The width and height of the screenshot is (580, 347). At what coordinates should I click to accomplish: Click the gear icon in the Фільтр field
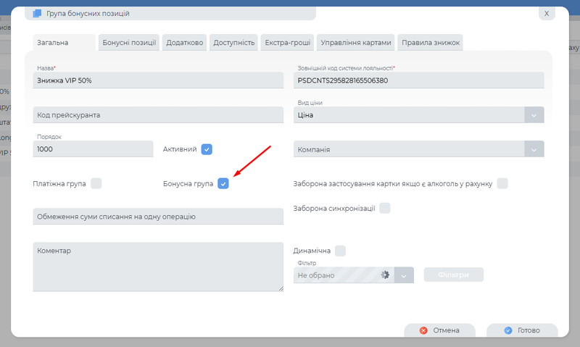385,275
